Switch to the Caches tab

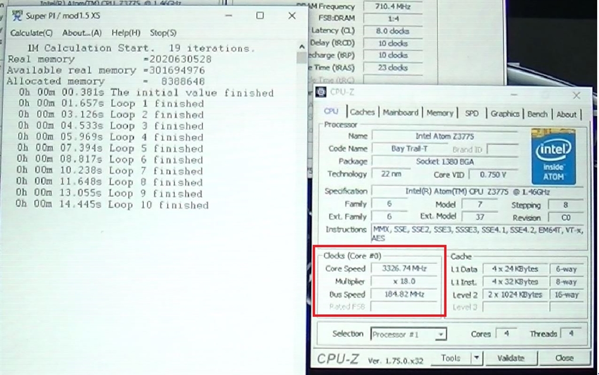coord(362,112)
